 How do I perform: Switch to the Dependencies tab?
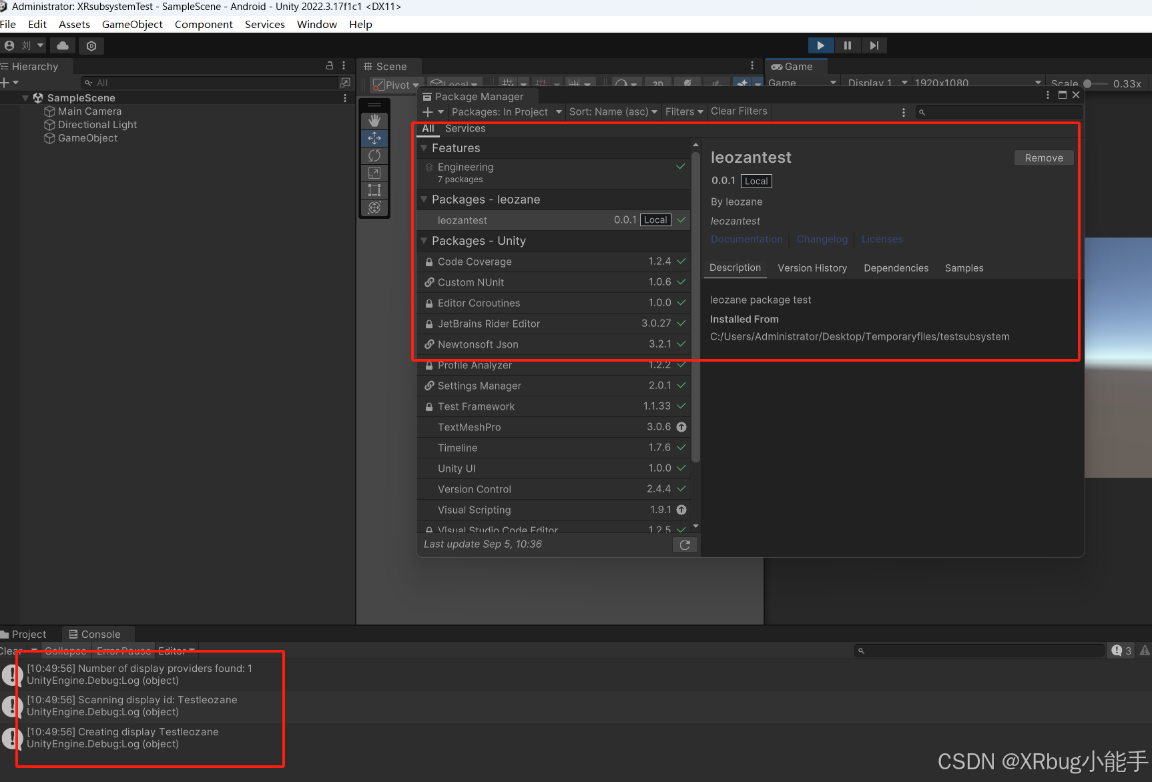896,268
